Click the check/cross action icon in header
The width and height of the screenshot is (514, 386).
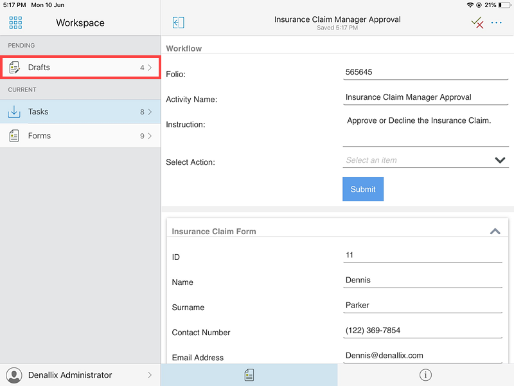[x=477, y=23]
